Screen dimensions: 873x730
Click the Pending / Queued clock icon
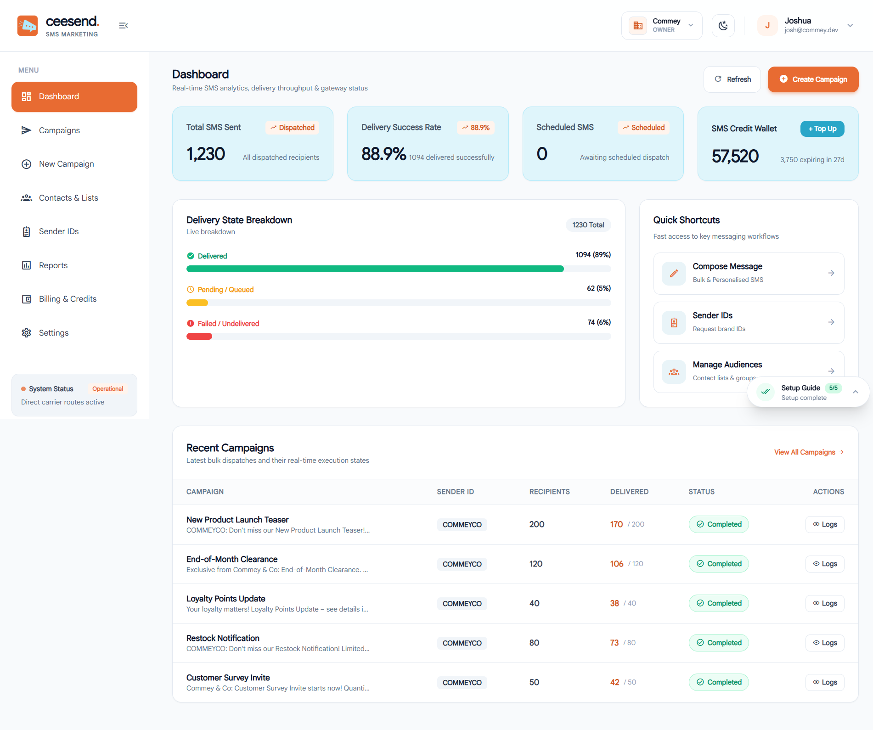pos(191,290)
